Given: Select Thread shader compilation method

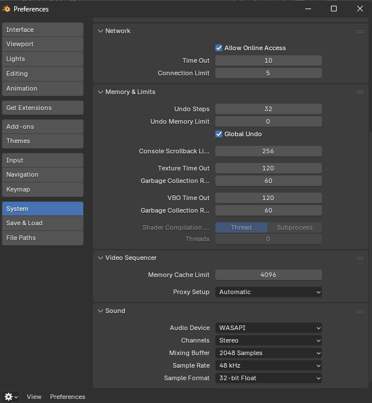Looking at the screenshot, I should tap(242, 227).
